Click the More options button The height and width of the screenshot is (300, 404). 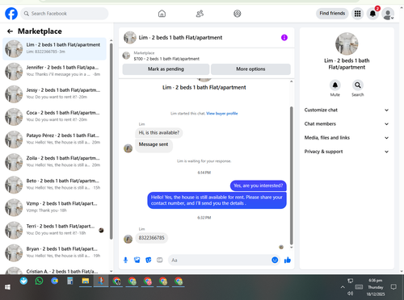click(x=250, y=69)
